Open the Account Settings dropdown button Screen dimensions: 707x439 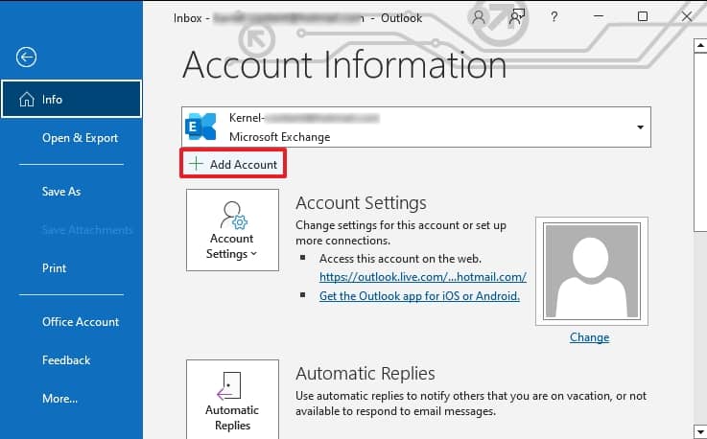pos(232,230)
